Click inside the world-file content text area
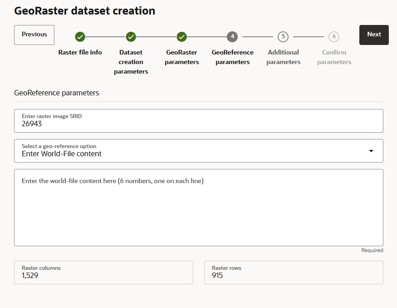The height and width of the screenshot is (308, 397). click(x=199, y=207)
